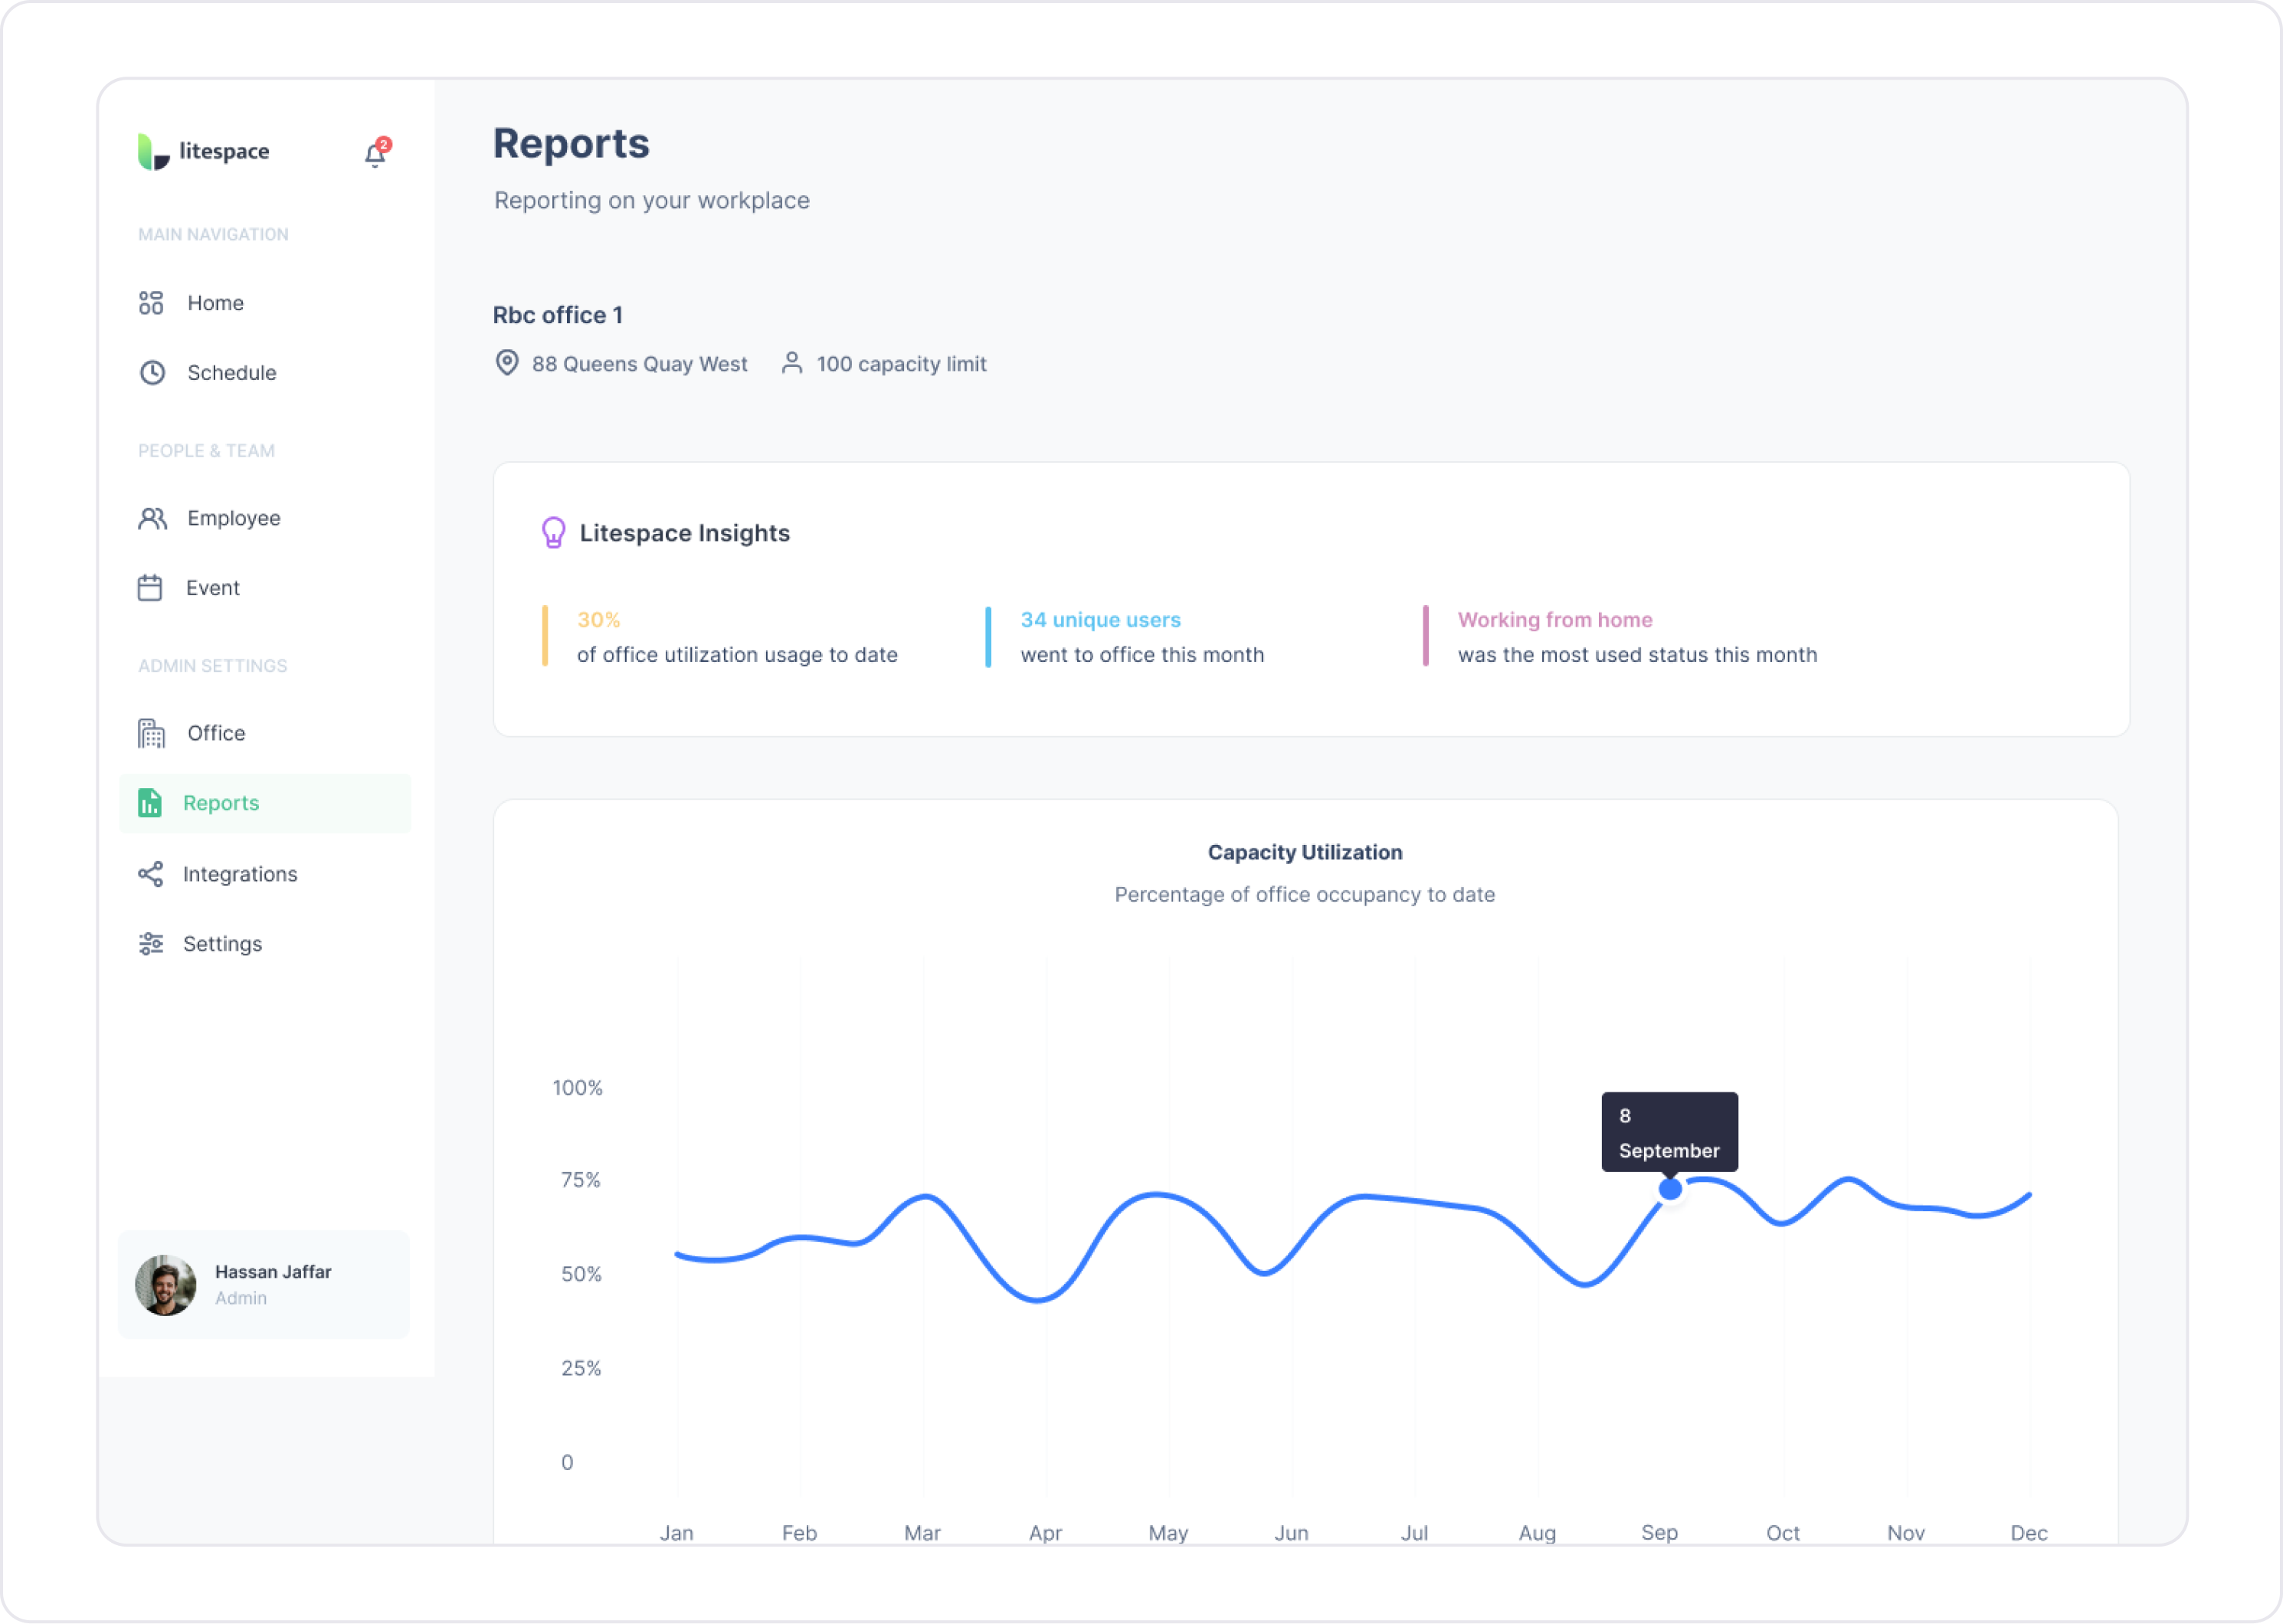Click the Event calendar icon
Image resolution: width=2283 pixels, height=1624 pixels.
150,588
